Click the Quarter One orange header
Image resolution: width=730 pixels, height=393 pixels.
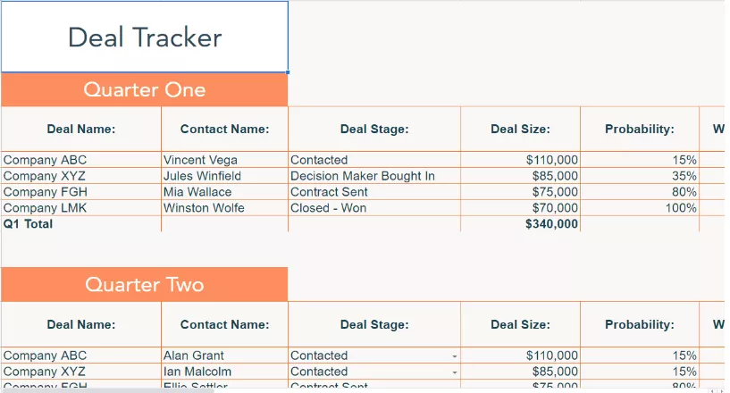pyautogui.click(x=145, y=89)
